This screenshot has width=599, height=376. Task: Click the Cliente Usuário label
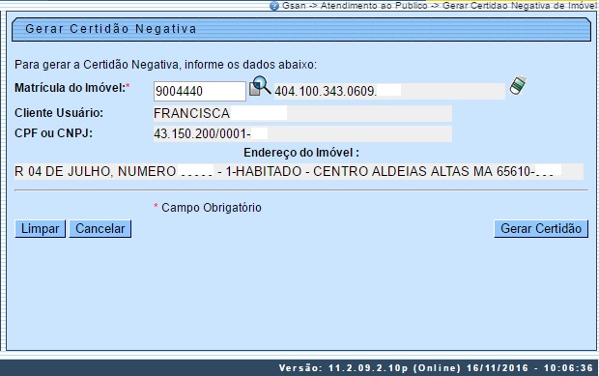tap(59, 113)
